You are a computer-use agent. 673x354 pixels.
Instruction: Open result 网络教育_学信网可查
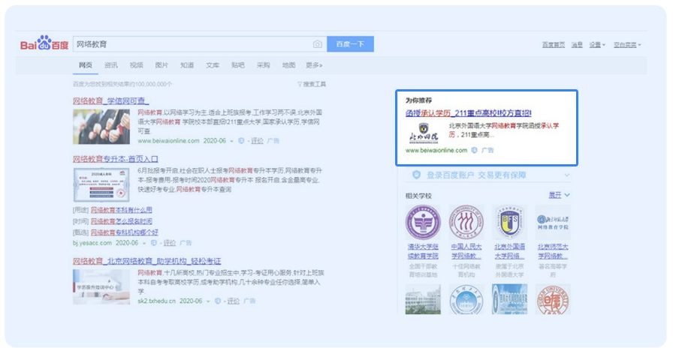(110, 100)
